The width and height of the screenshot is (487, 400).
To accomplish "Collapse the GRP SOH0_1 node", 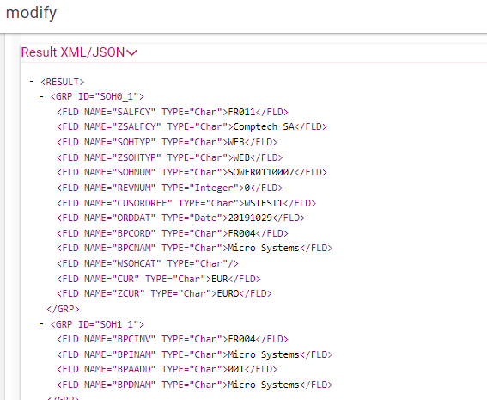I will (x=41, y=96).
